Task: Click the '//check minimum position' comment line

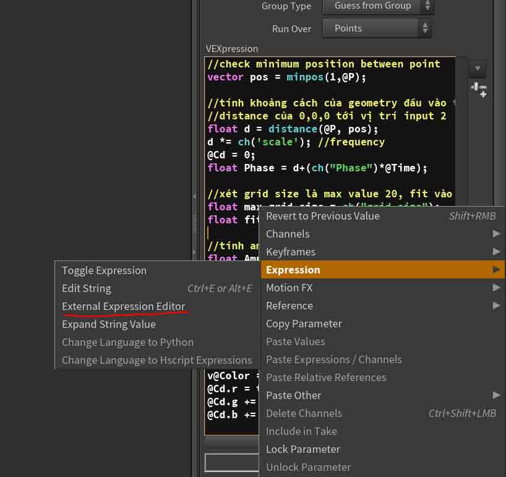Action: (324, 64)
